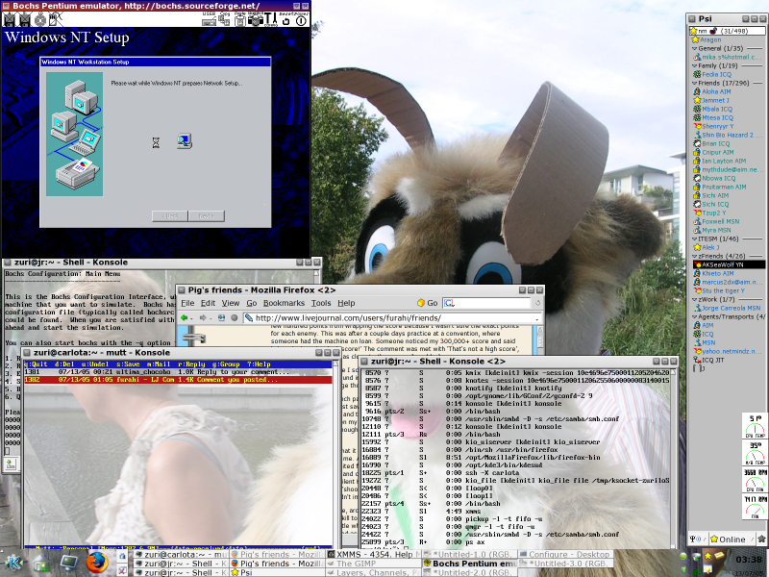
Task: Click the Back navigation icon in Firefox
Action: (184, 320)
